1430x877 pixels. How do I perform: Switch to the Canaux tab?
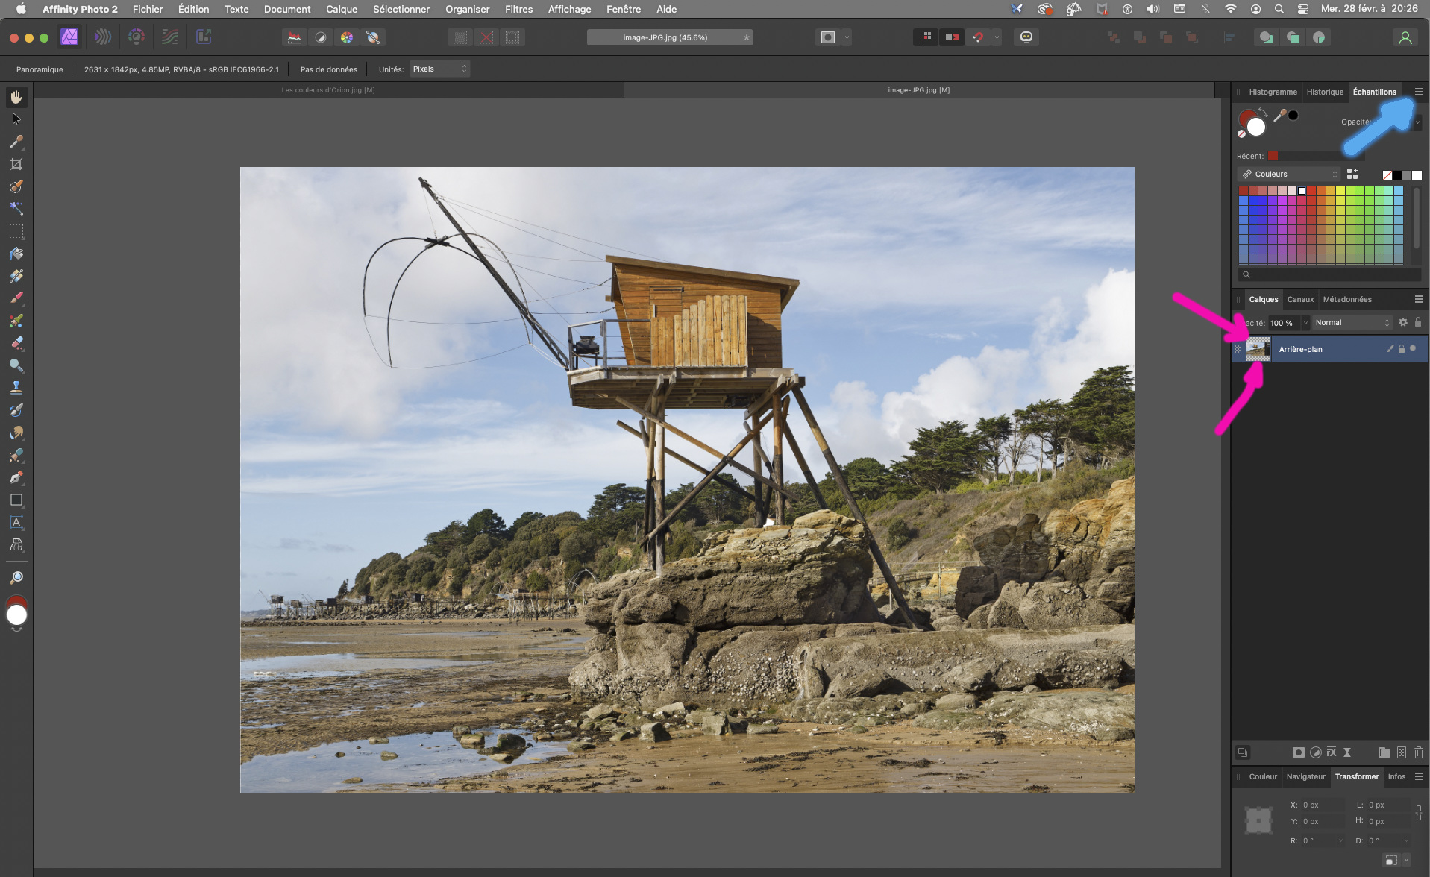(1300, 299)
